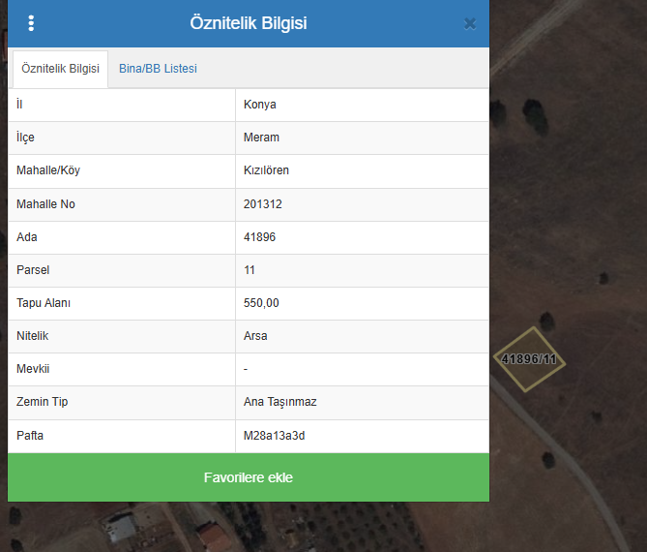Click the Mevkii row label
The width and height of the screenshot is (647, 552).
point(33,369)
